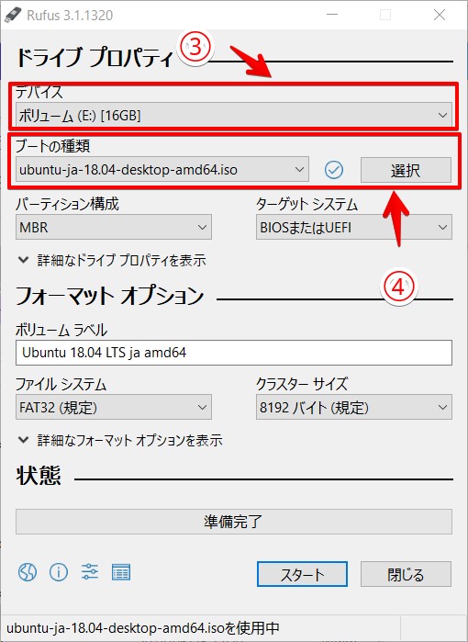
Task: Open the language globe icon
Action: click(x=28, y=572)
